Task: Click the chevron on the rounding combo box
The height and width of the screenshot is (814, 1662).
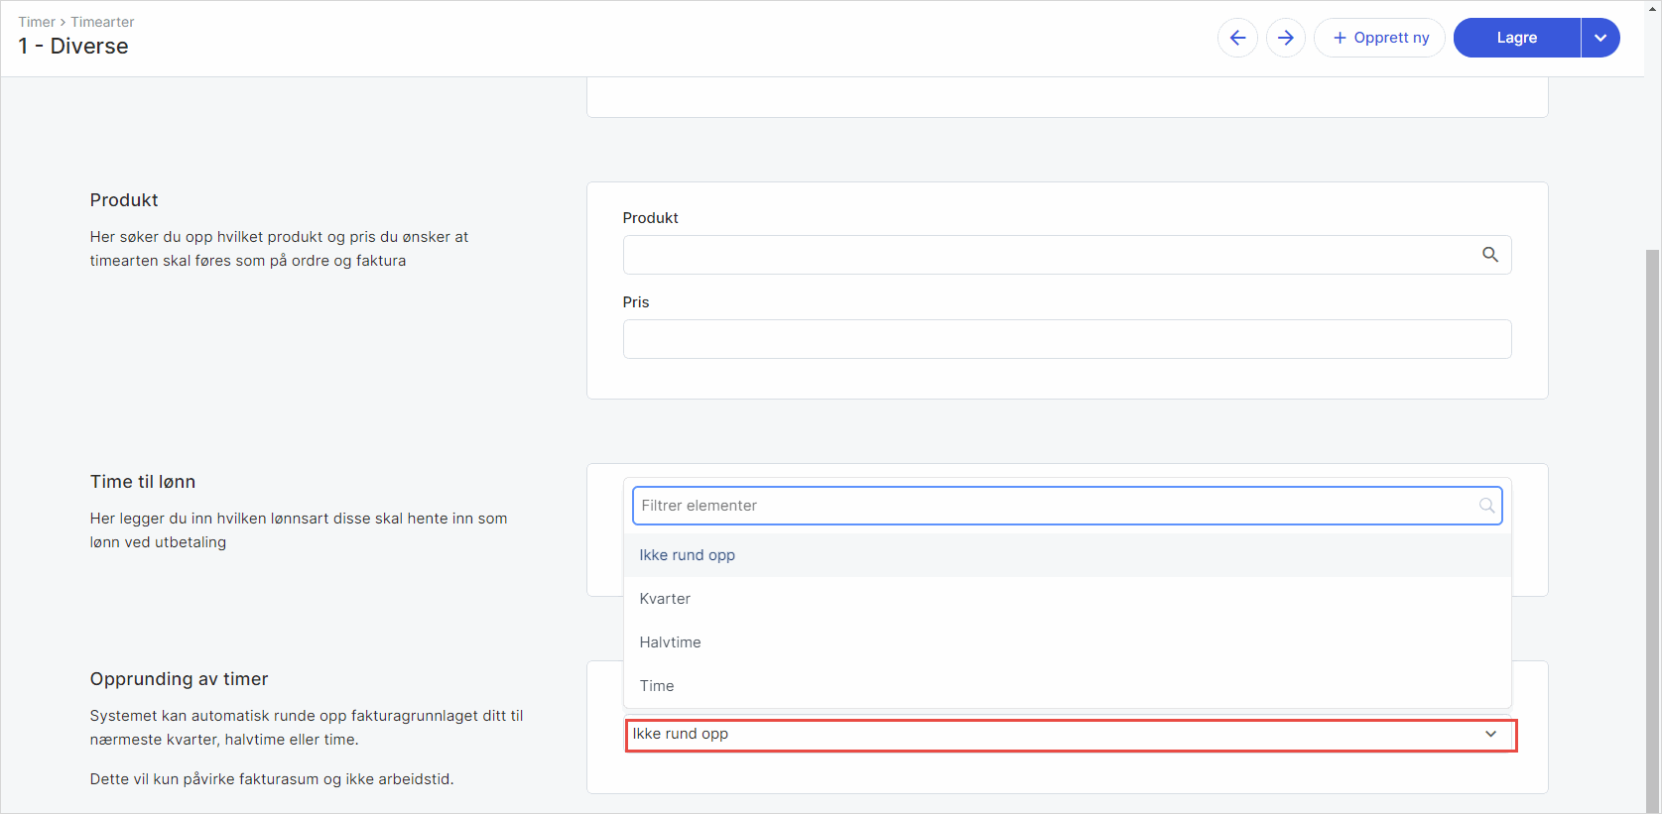Action: click(x=1490, y=735)
